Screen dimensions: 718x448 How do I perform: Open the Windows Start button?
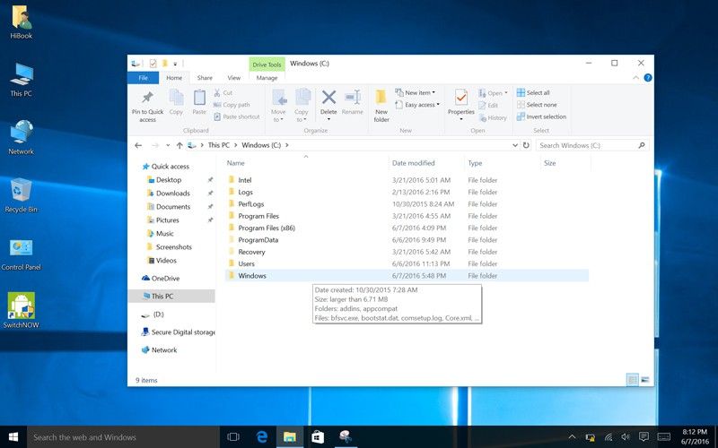point(13,437)
